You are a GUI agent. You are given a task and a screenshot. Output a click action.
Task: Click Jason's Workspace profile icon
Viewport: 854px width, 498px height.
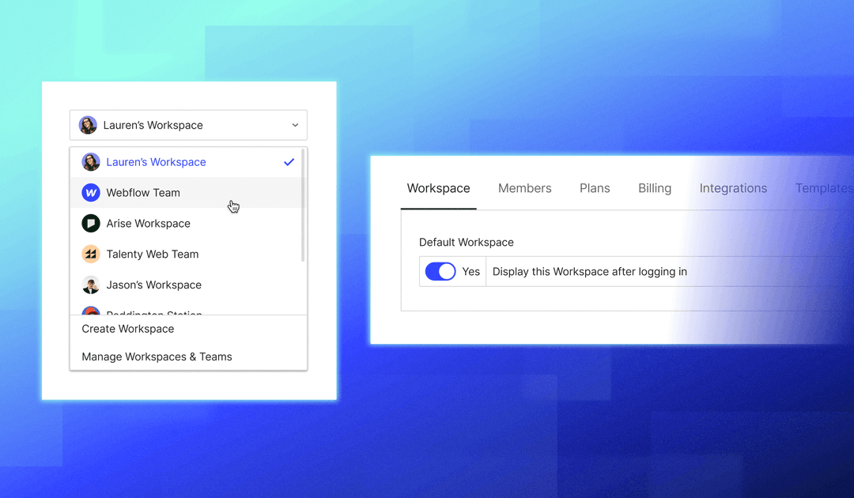(91, 285)
